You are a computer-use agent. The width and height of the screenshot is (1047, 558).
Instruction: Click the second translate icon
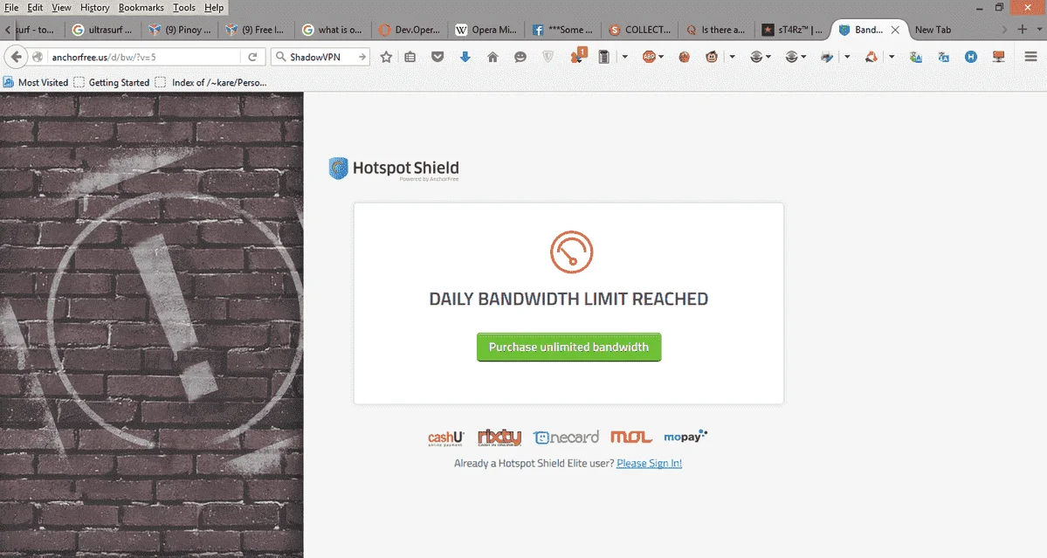(x=943, y=58)
